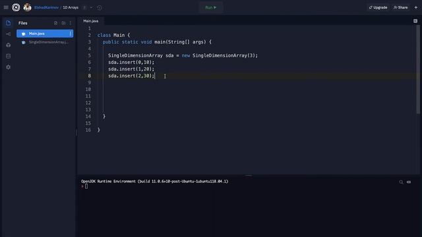Click line number 5 in the gutter

90,55
